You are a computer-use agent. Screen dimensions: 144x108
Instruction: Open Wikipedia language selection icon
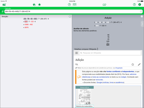77,64
